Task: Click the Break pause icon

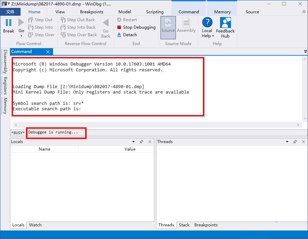Action: point(9,23)
